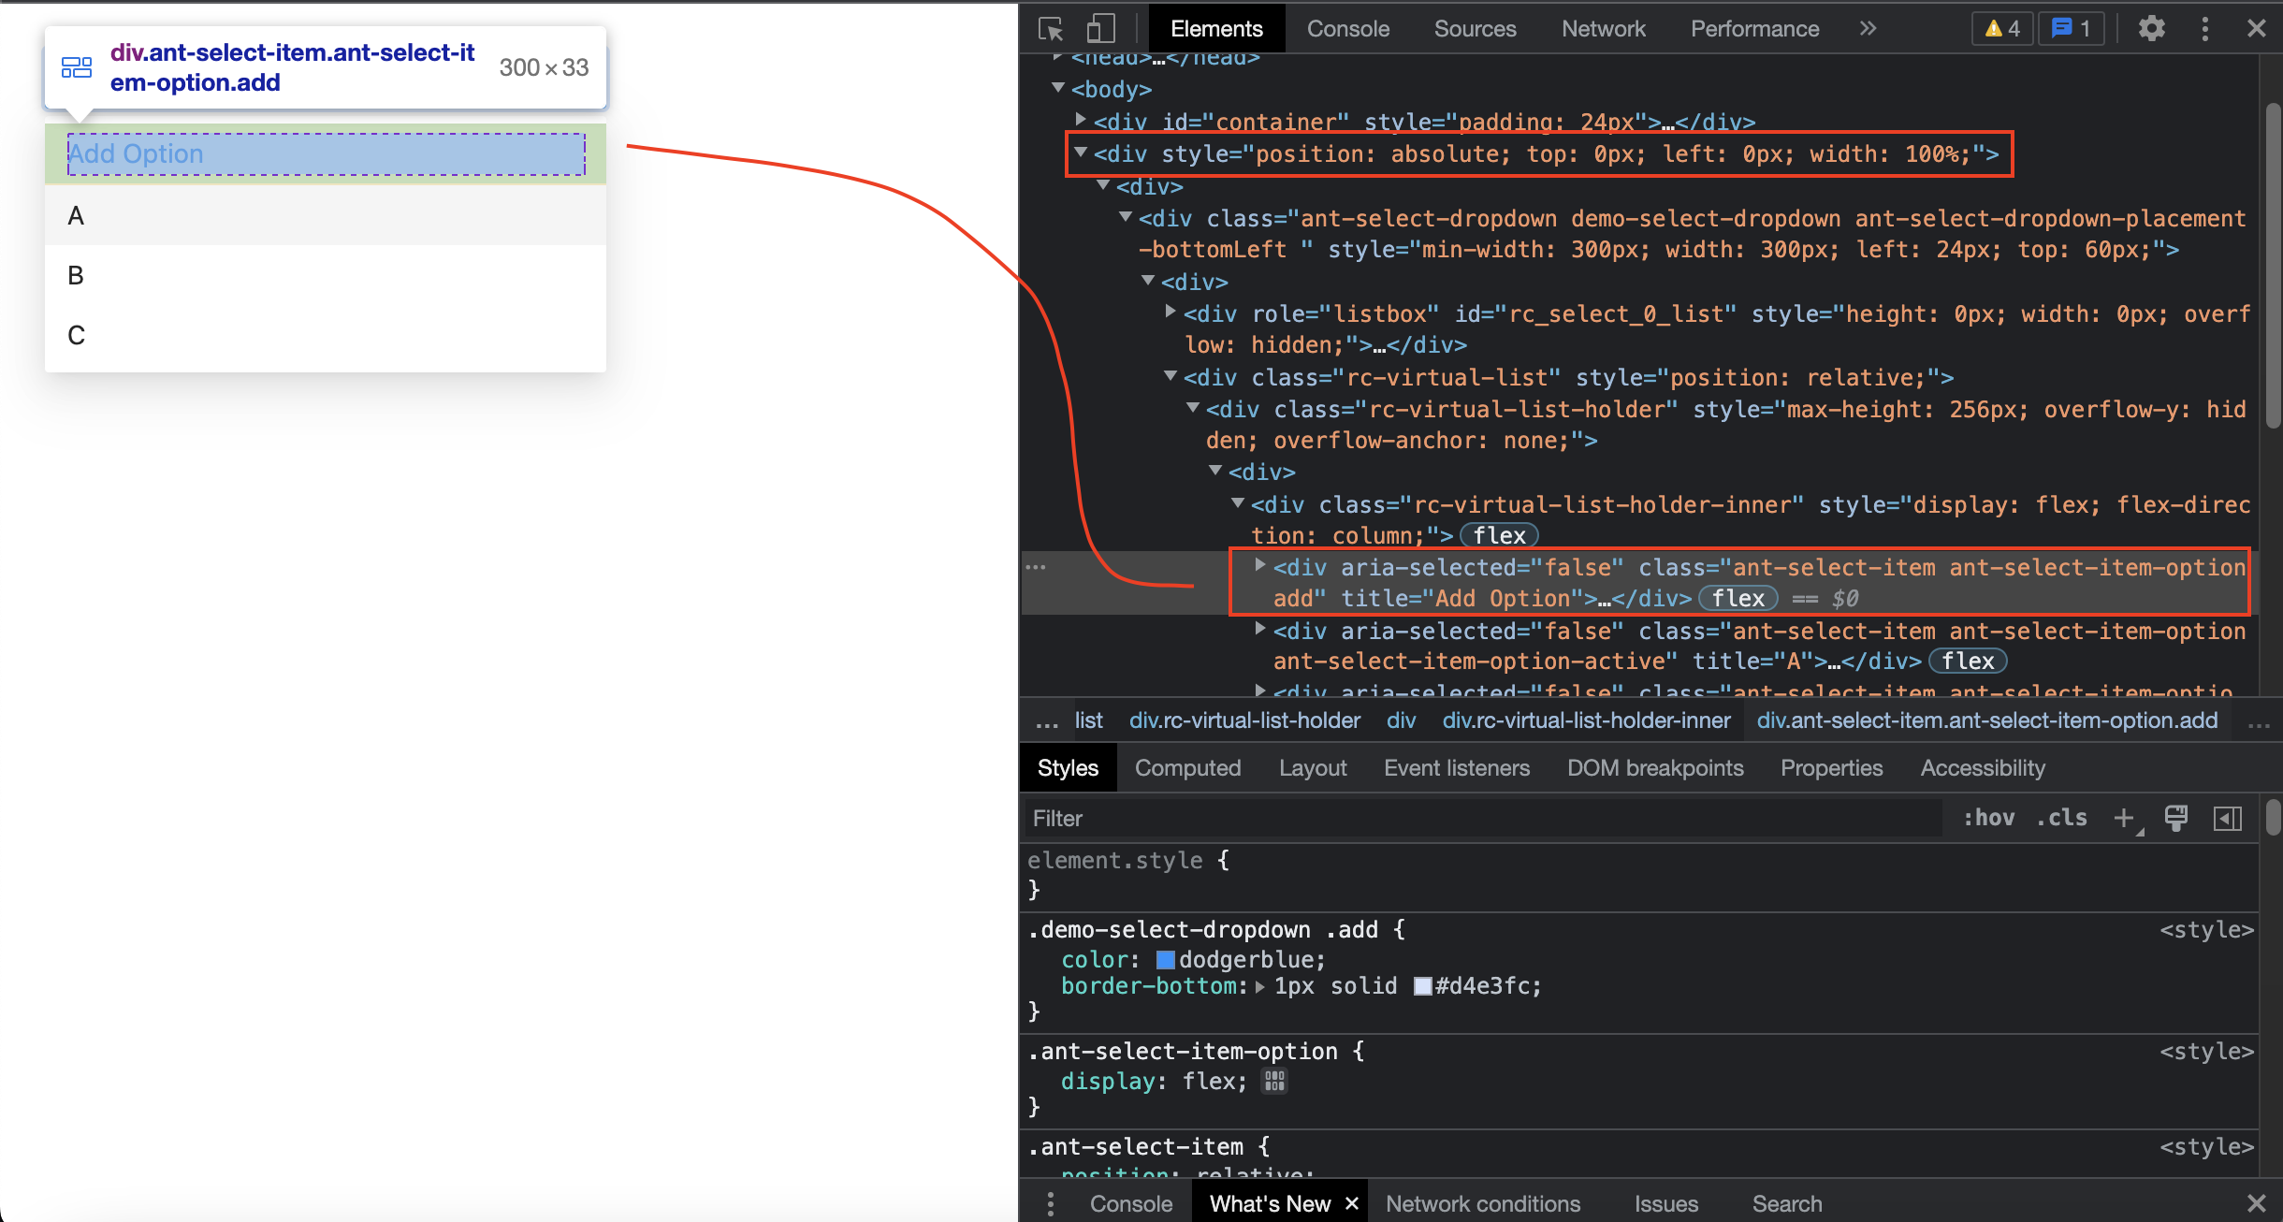This screenshot has width=2283, height=1222.
Task: Close the What's New drawer tab
Action: pyautogui.click(x=1351, y=1203)
